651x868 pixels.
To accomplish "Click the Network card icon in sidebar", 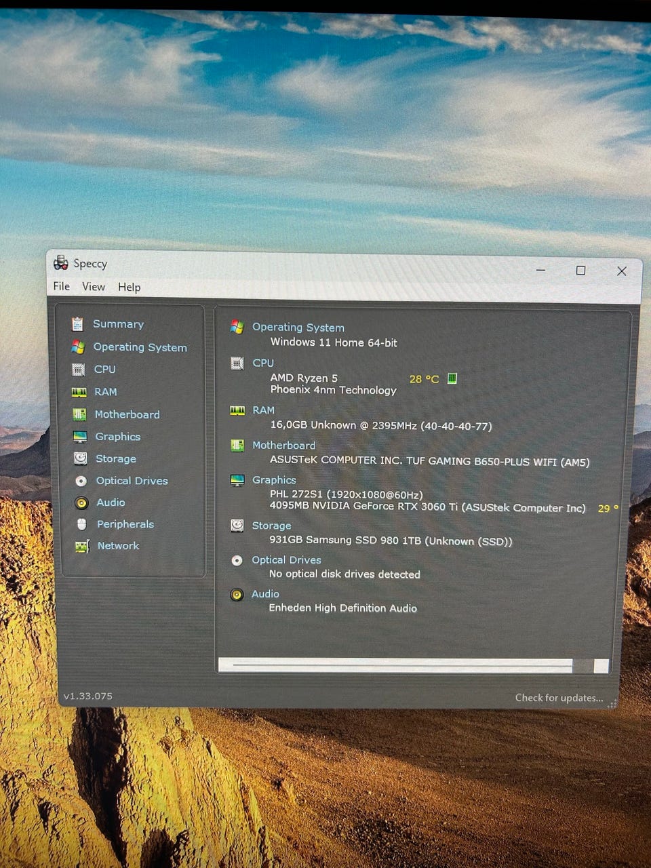I will point(82,546).
